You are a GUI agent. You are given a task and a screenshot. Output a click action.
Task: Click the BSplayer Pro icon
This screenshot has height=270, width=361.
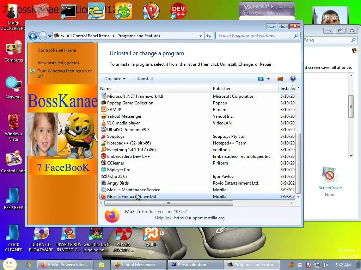click(x=104, y=169)
